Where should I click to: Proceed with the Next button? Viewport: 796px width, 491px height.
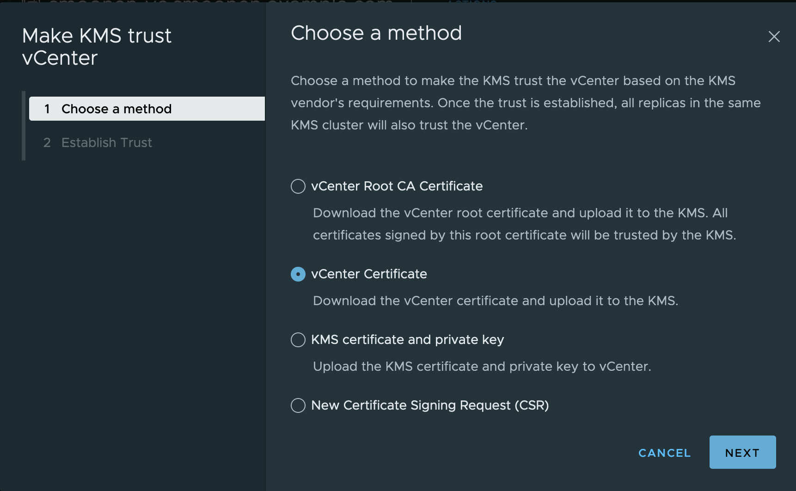click(x=742, y=452)
